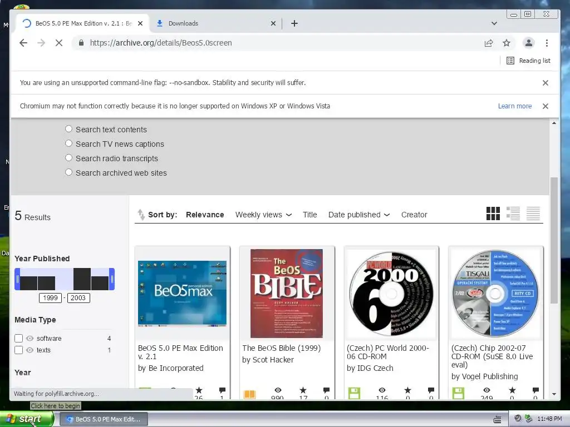Close the Downloads tab
The height and width of the screenshot is (427, 570).
(273, 23)
